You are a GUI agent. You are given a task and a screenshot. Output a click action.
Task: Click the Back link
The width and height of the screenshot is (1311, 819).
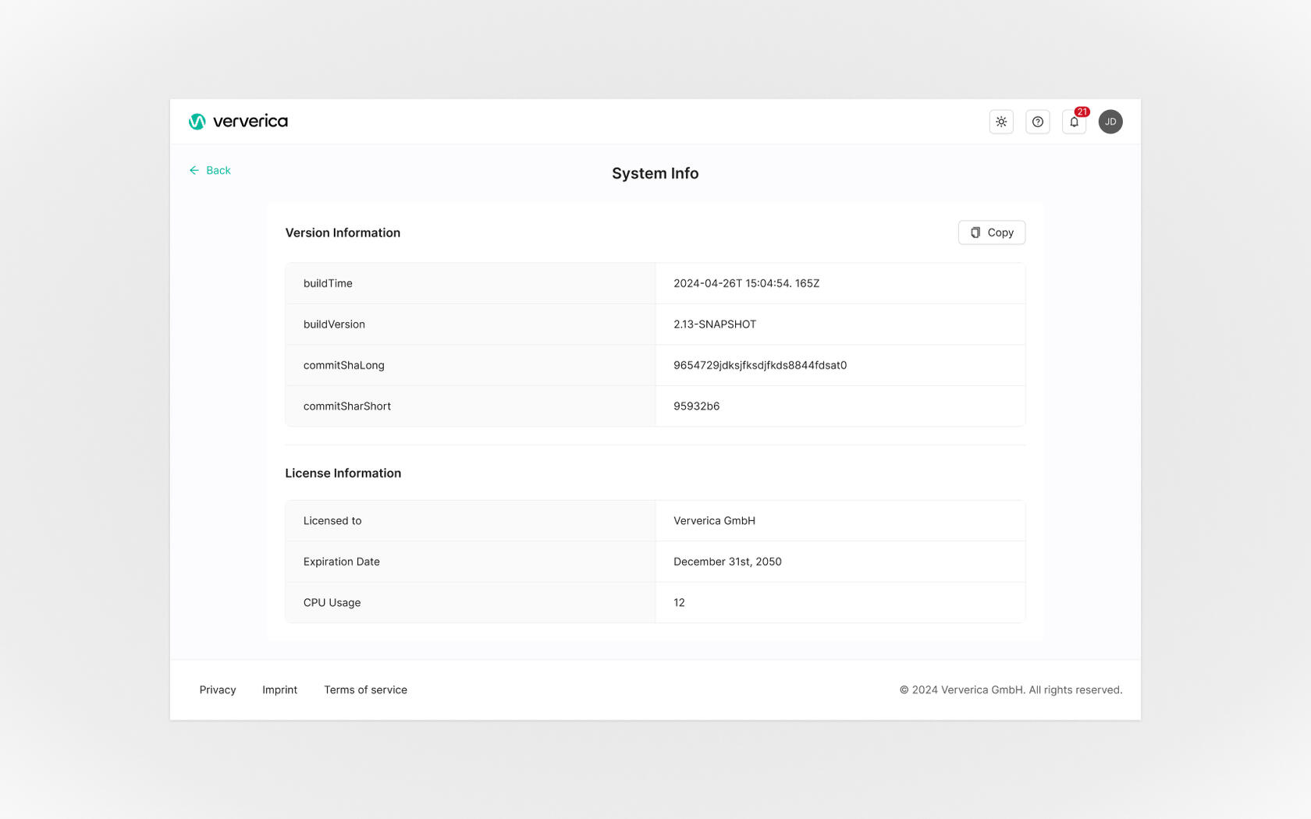(218, 170)
